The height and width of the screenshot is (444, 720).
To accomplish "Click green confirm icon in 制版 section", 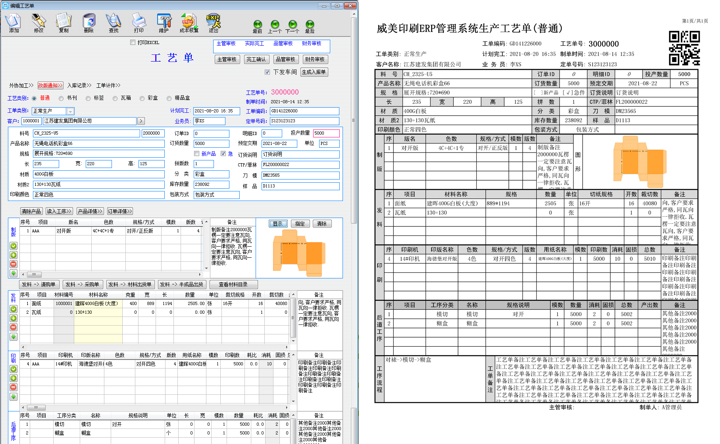I will pyautogui.click(x=13, y=246).
